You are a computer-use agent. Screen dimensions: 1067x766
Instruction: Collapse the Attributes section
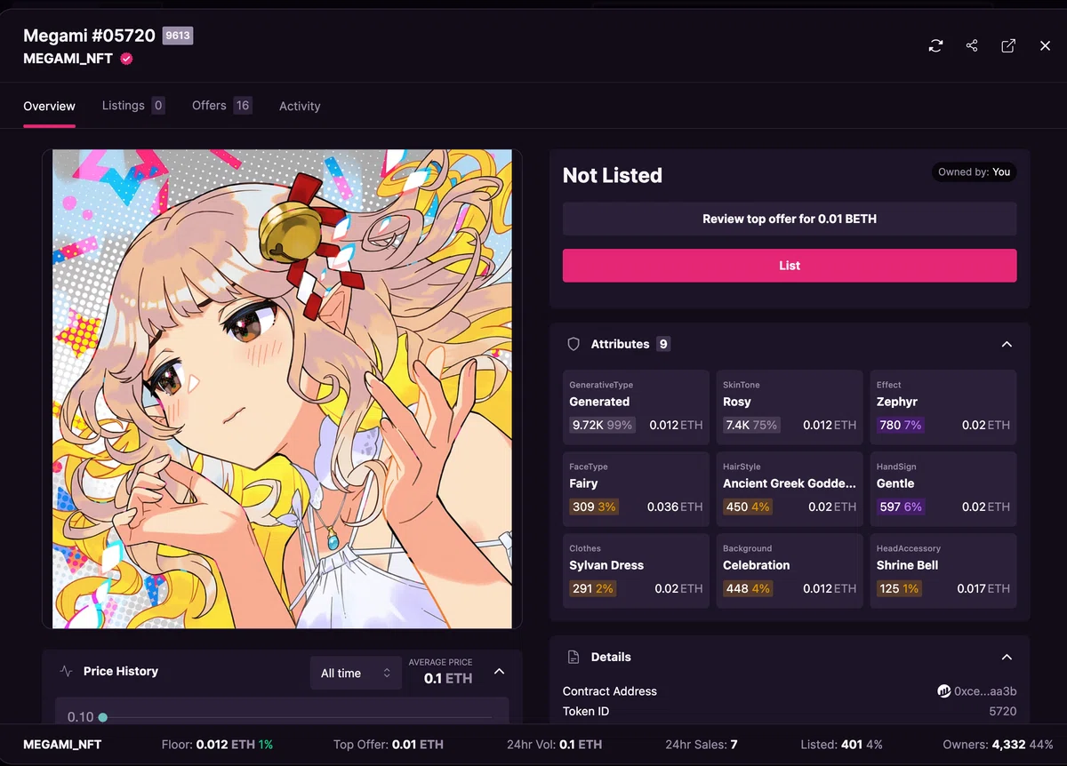1007,344
